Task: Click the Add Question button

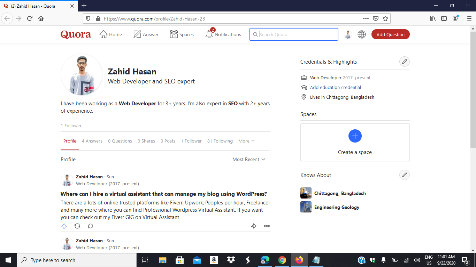Action: [390, 34]
